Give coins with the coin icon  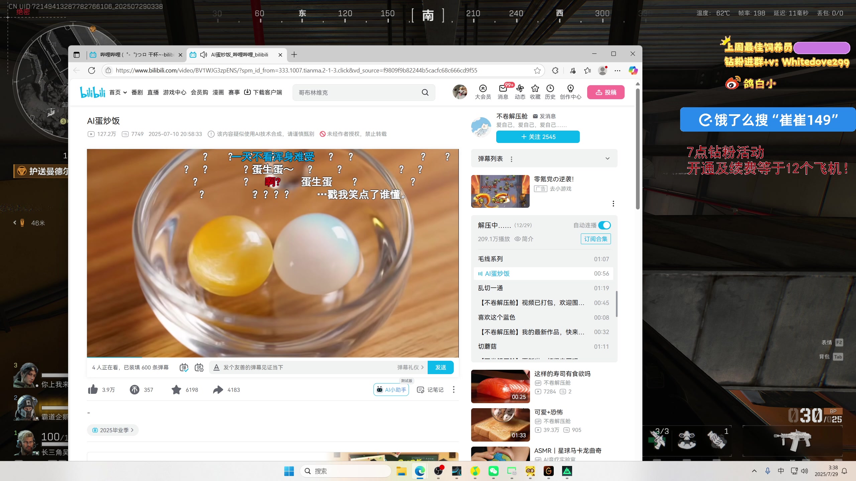(x=134, y=389)
